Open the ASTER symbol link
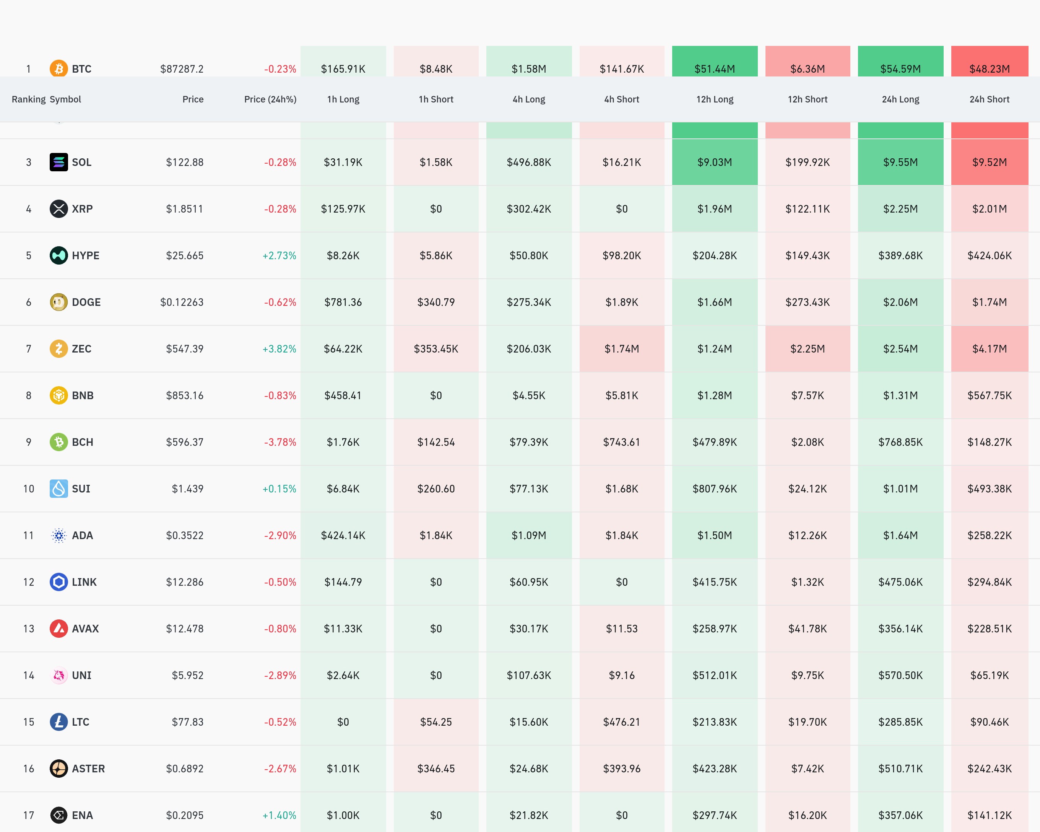The image size is (1040, 832). pyautogui.click(x=88, y=769)
